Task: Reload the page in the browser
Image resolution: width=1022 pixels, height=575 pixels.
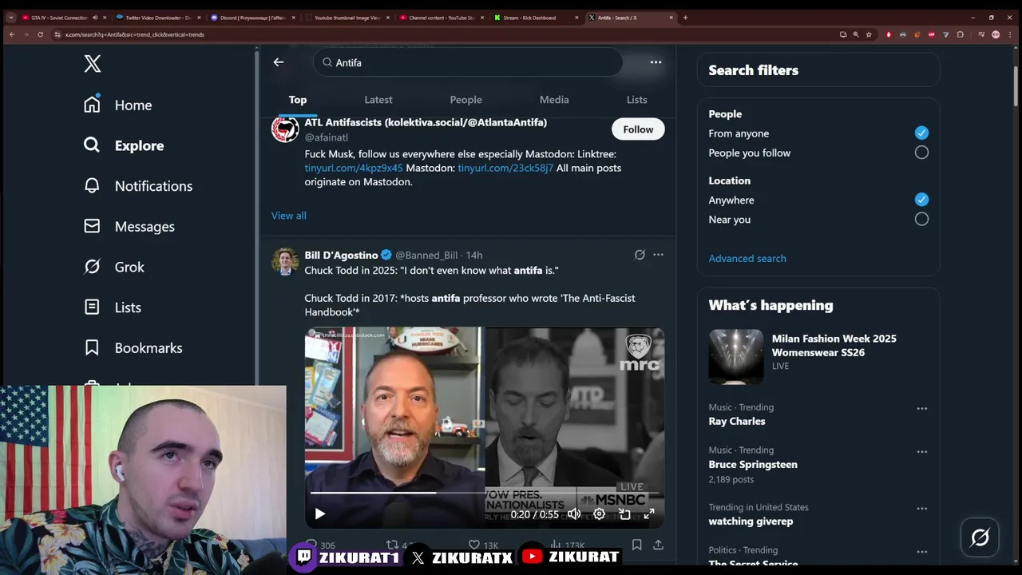Action: 40,34
